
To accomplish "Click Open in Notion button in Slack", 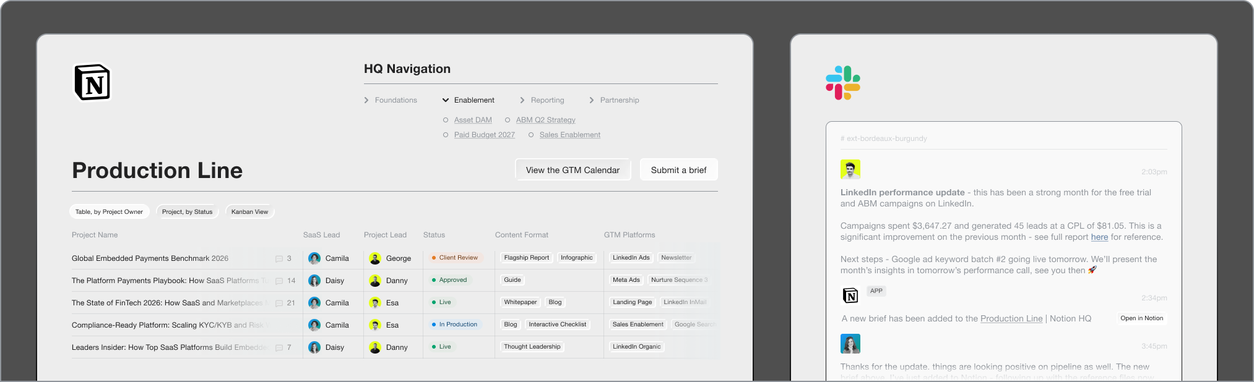I will click(x=1141, y=318).
